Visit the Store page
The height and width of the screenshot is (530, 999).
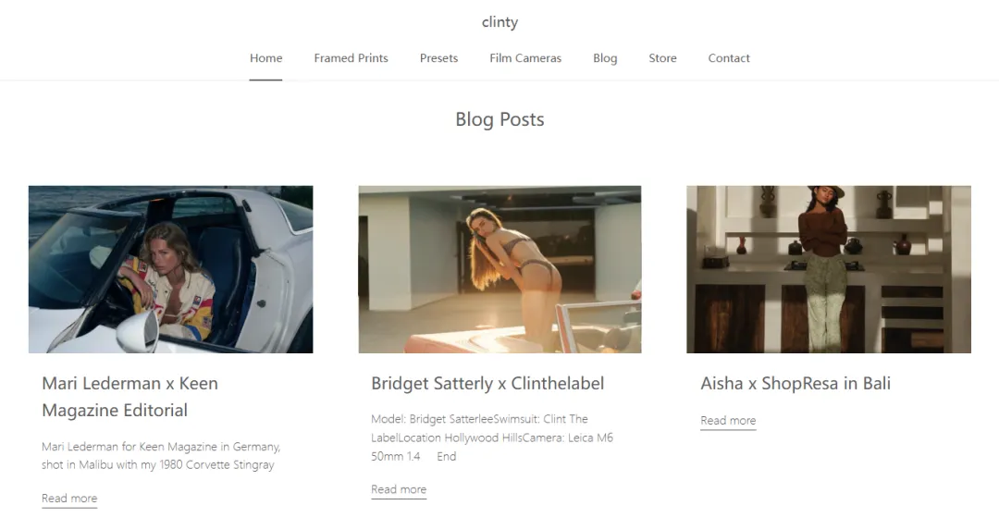tap(662, 58)
